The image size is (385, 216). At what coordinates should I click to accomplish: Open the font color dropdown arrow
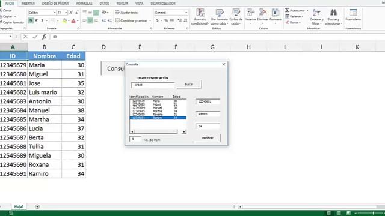point(78,20)
